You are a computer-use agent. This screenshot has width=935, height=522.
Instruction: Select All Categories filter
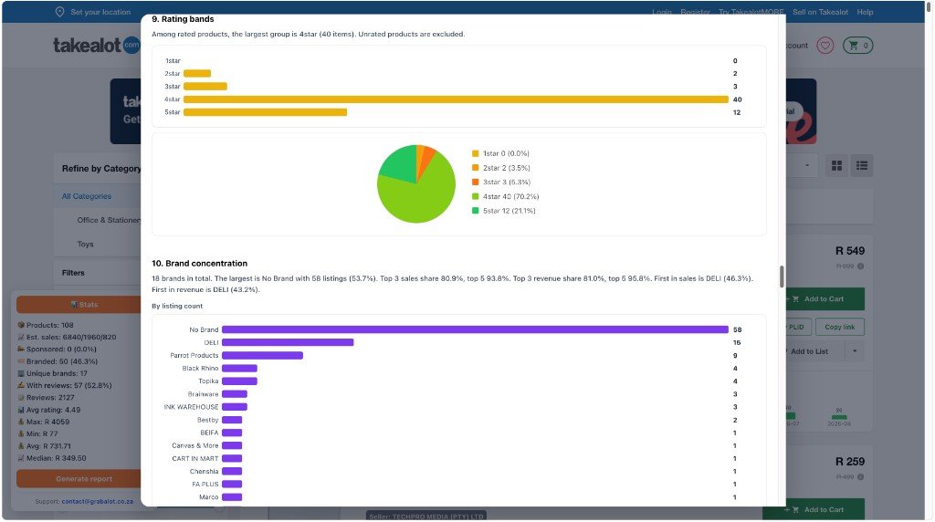point(87,196)
